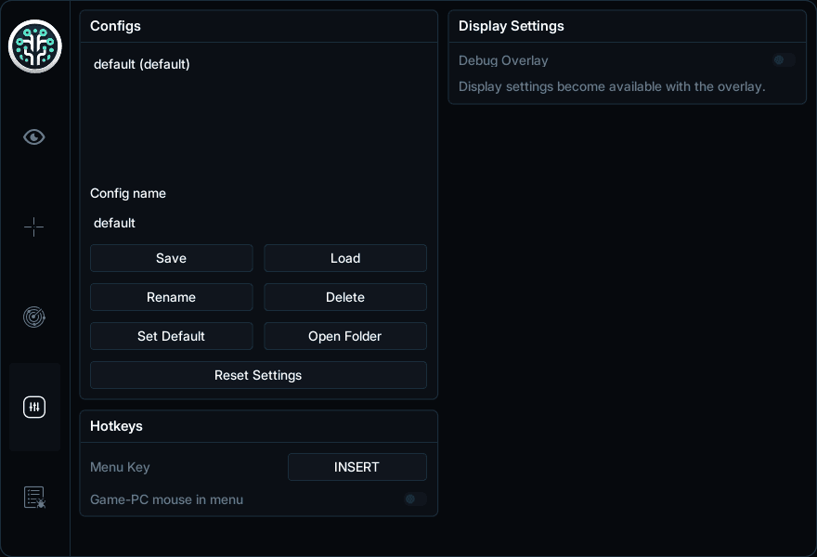Enable Game-PC mouse in menu toggle
Viewport: 817px width, 557px height.
click(x=415, y=499)
